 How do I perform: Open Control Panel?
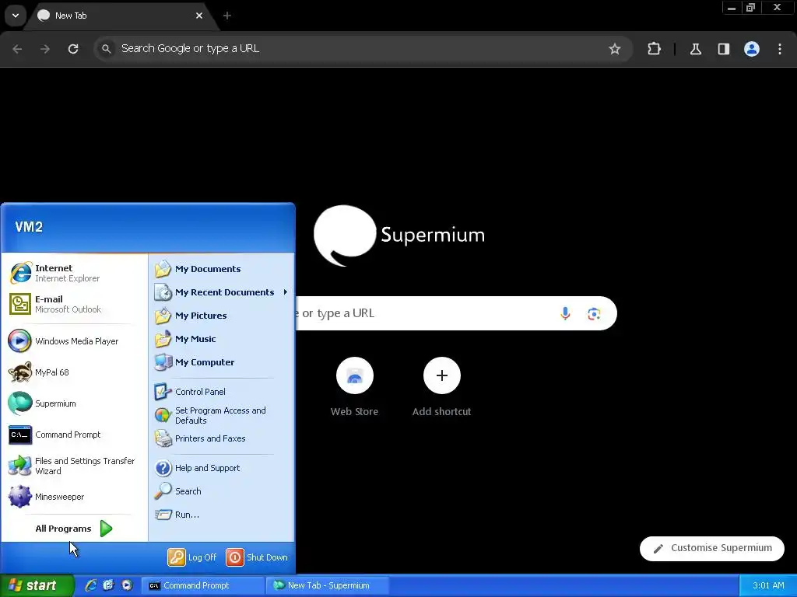(222, 392)
